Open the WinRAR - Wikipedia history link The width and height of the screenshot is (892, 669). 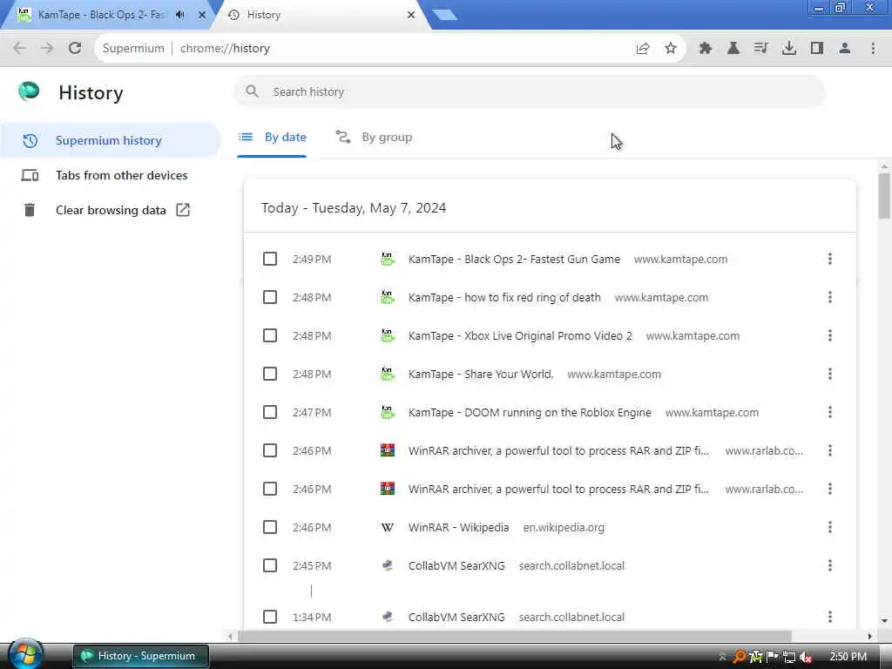click(x=458, y=527)
